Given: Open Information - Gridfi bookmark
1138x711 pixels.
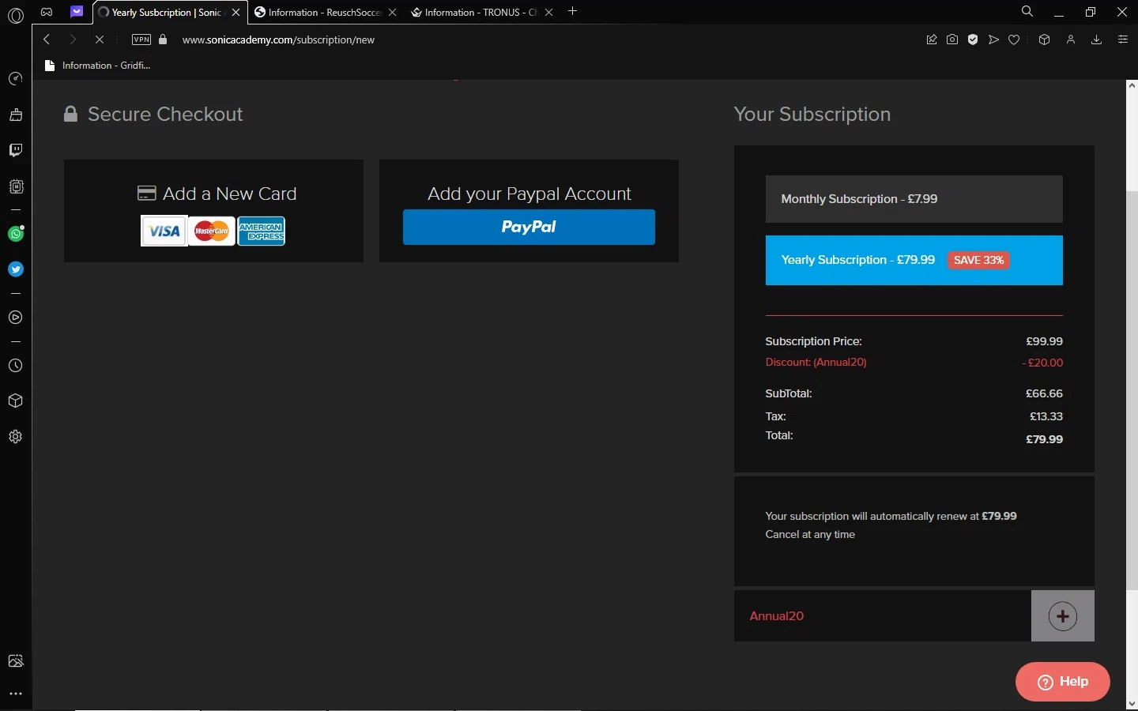Looking at the screenshot, I should 98,66.
